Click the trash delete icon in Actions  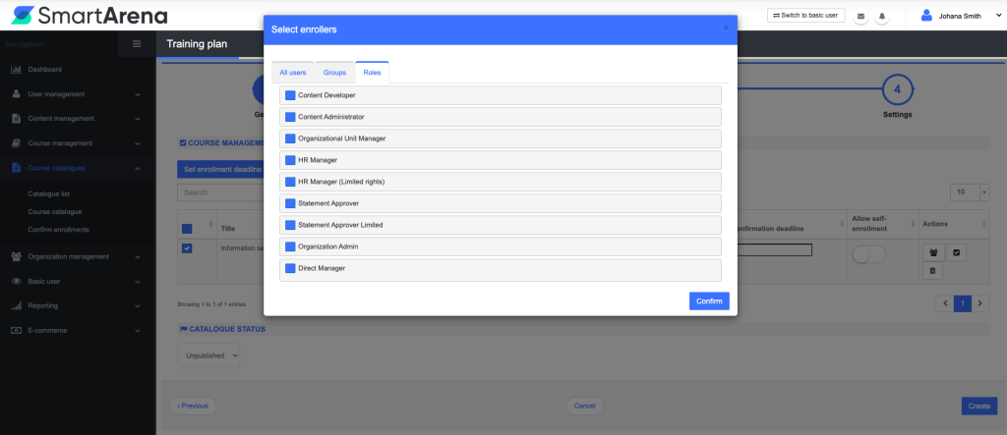[x=932, y=271]
